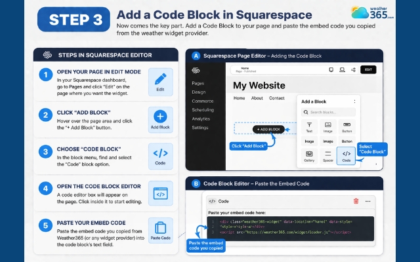Viewport: 420px width, 262px height.
Task: Select the highlighted Code block in Add a Block
Action: tap(346, 156)
